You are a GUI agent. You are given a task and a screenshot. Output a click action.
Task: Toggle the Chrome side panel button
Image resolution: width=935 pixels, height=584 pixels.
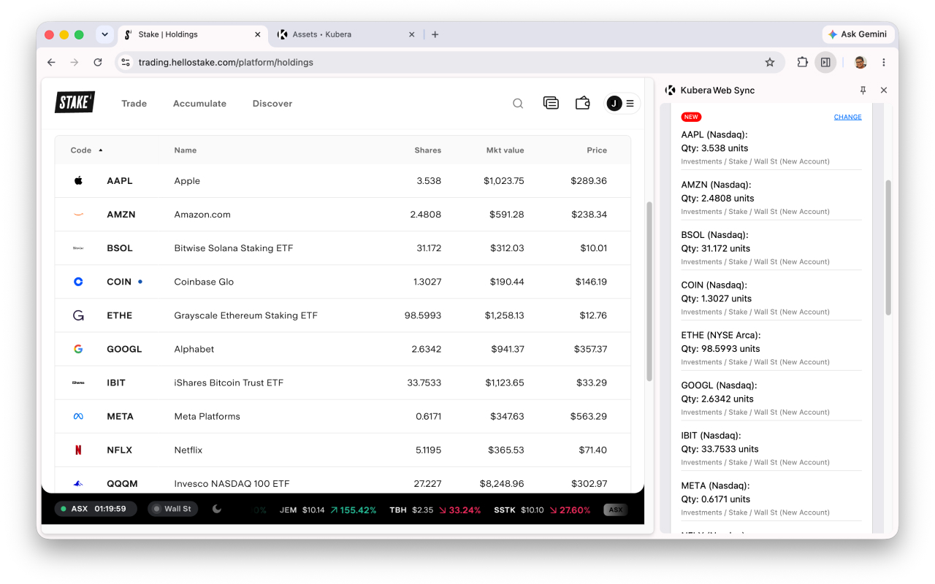pyautogui.click(x=825, y=63)
